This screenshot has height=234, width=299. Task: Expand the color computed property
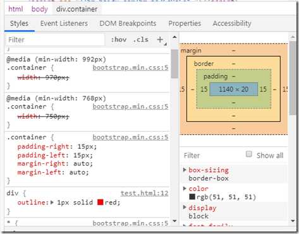coord(185,189)
